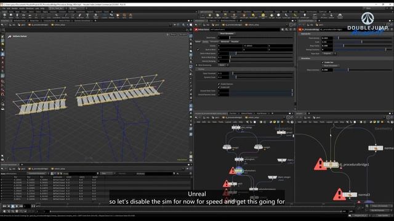The width and height of the screenshot is (394, 221).
Task: Open the File menu
Action: coord(4,8)
